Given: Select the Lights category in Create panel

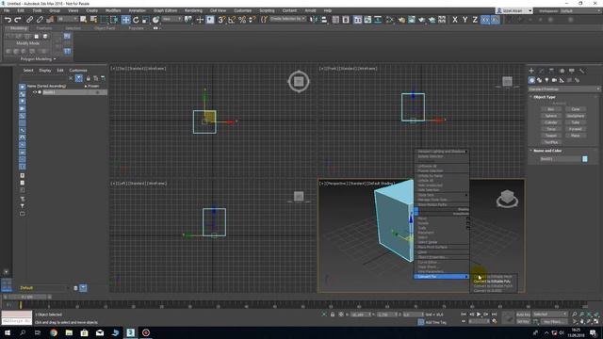Looking at the screenshot, I should [x=546, y=80].
